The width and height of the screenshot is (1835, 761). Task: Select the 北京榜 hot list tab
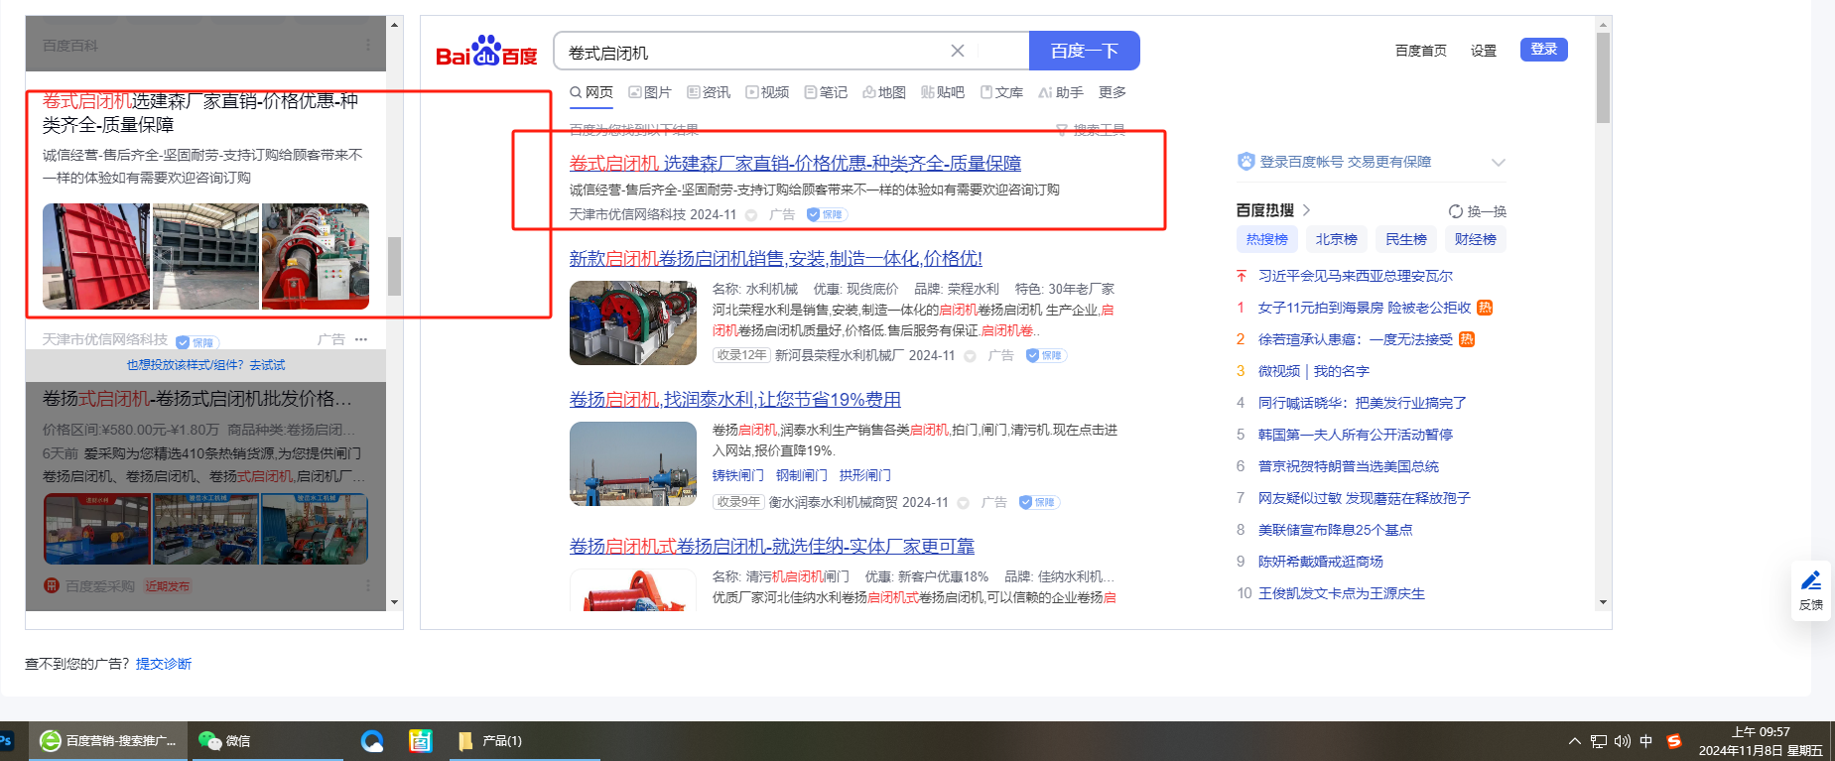[1337, 239]
